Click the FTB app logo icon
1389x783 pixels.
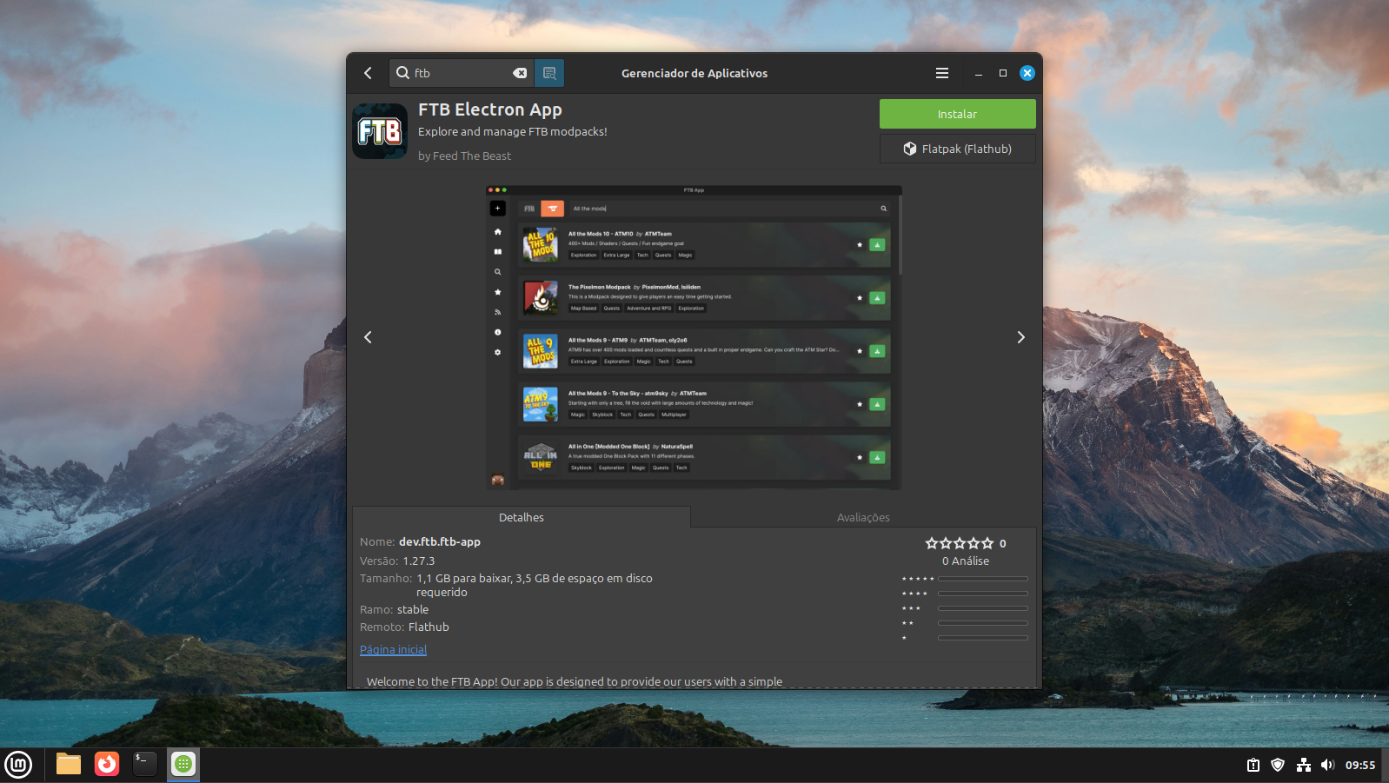coord(380,131)
